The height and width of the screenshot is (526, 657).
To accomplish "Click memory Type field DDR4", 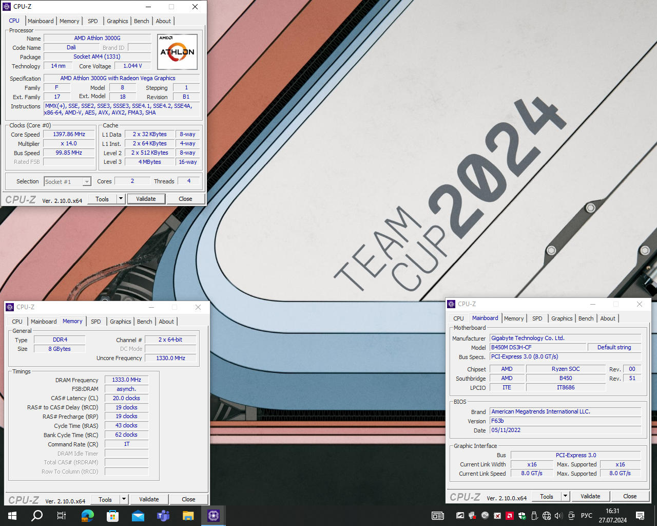I will [x=60, y=340].
